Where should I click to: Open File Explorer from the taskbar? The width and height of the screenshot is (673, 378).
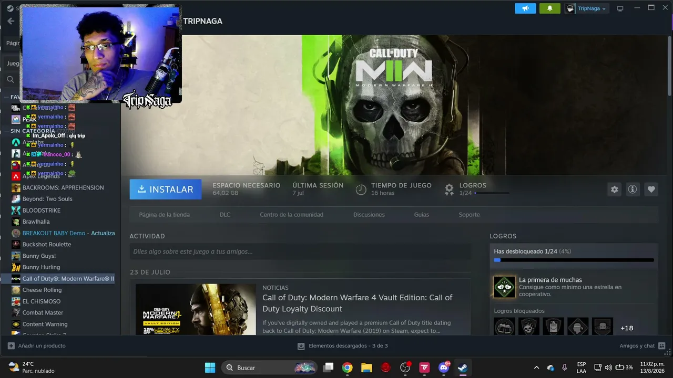(366, 367)
